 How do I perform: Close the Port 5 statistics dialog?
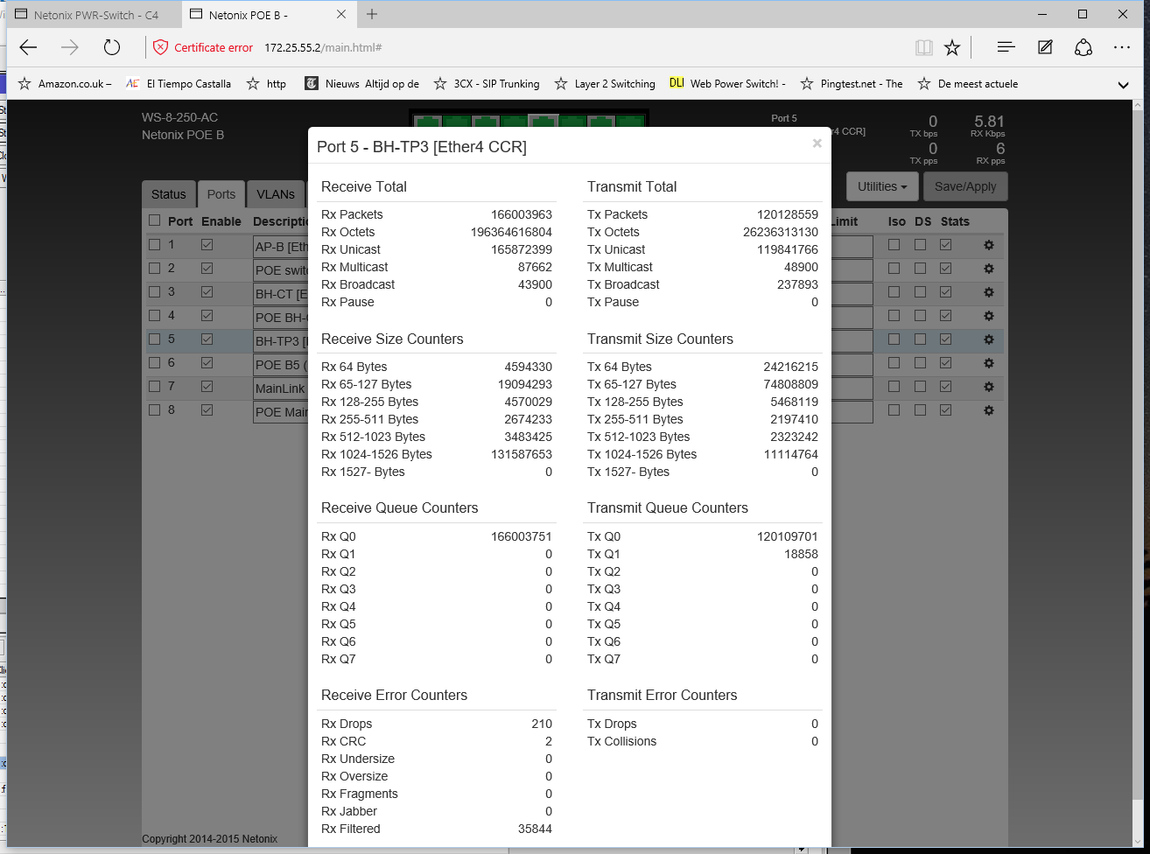pos(817,143)
